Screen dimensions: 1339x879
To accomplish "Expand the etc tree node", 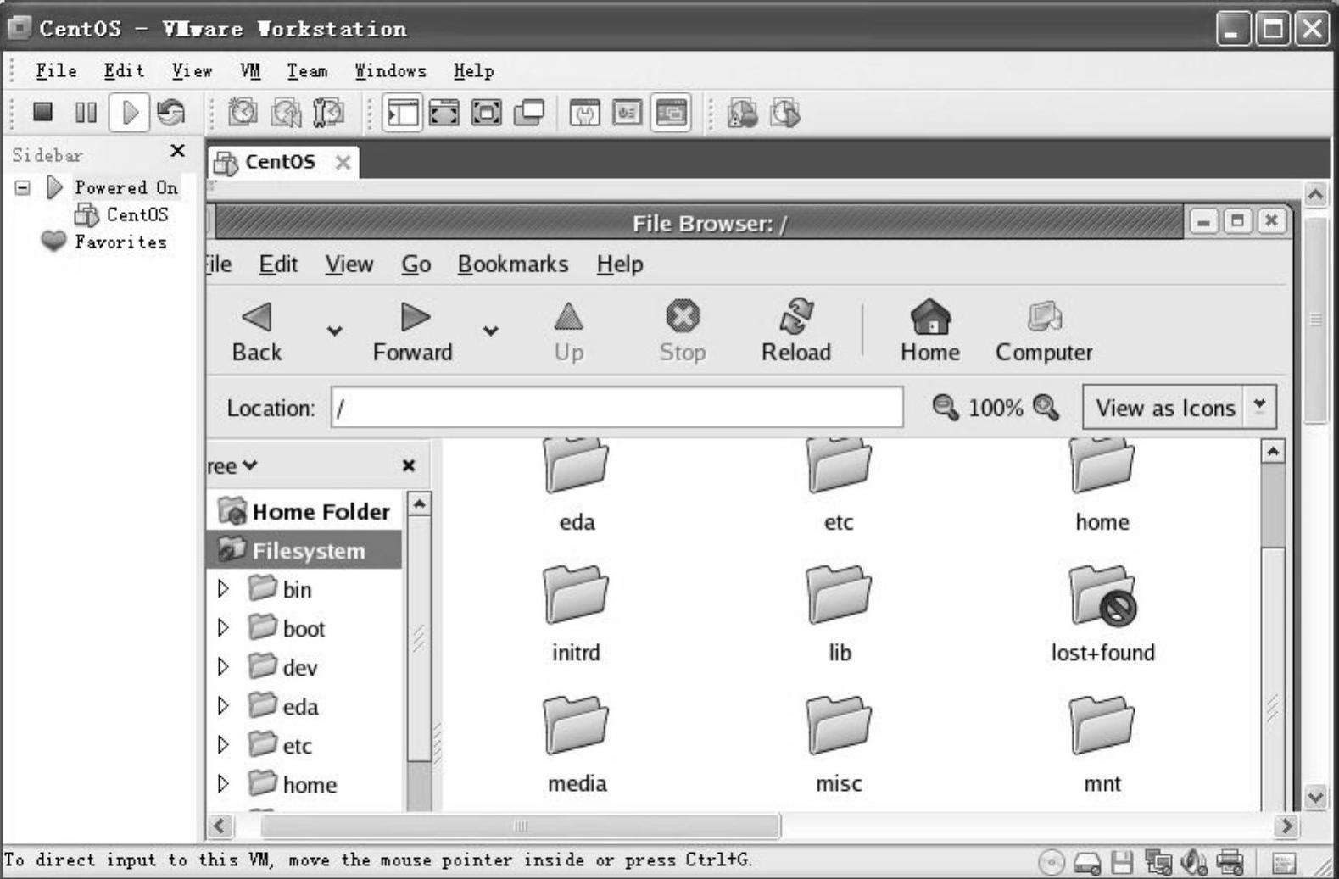I will coord(223,744).
